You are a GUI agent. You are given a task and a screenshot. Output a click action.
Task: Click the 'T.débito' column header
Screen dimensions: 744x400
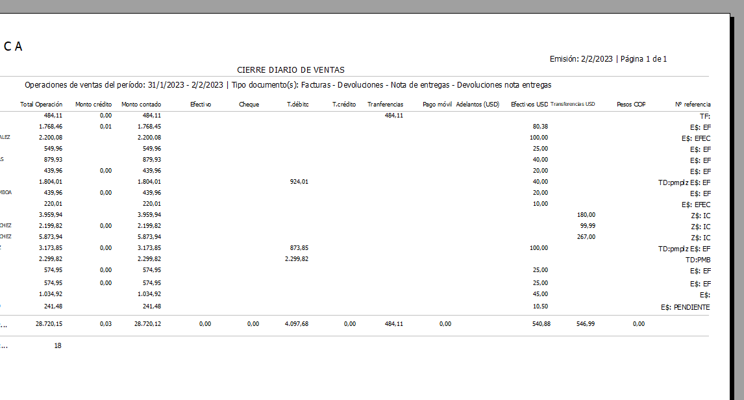click(297, 105)
